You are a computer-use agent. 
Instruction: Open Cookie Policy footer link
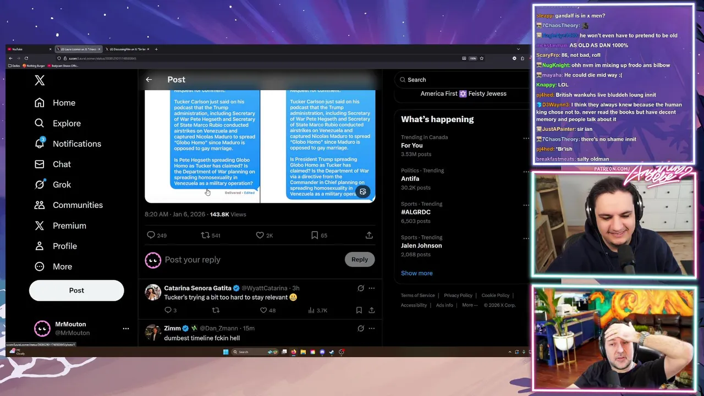496,295
